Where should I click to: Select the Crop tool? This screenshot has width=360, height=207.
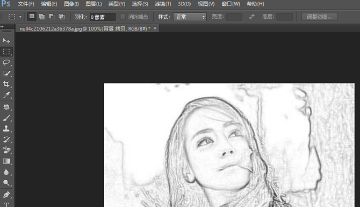click(x=6, y=84)
